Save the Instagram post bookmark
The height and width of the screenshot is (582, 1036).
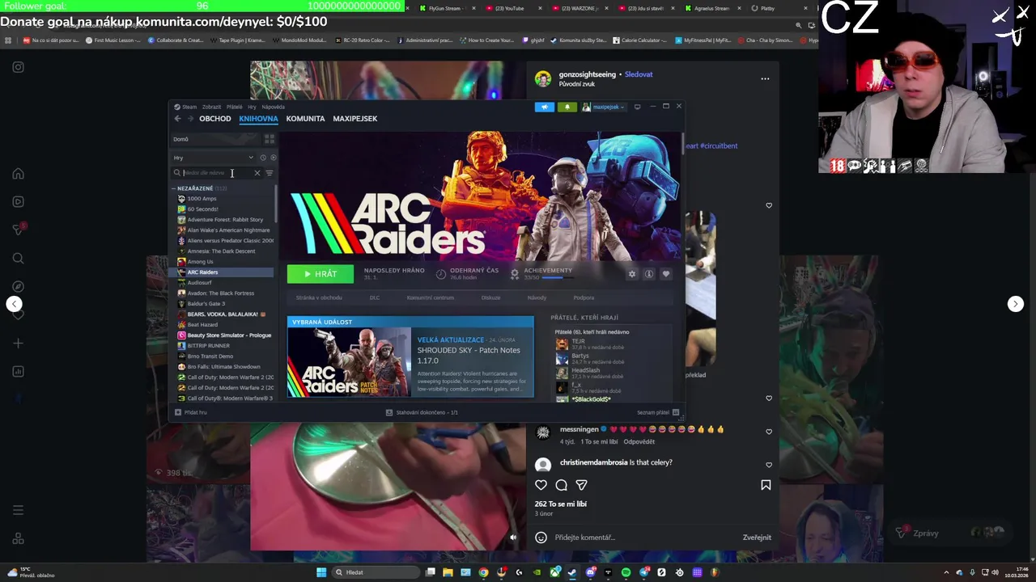tap(766, 485)
